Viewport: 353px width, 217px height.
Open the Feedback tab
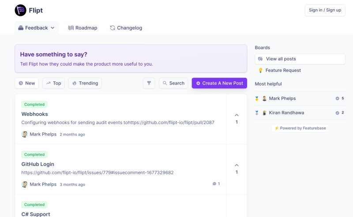[37, 28]
